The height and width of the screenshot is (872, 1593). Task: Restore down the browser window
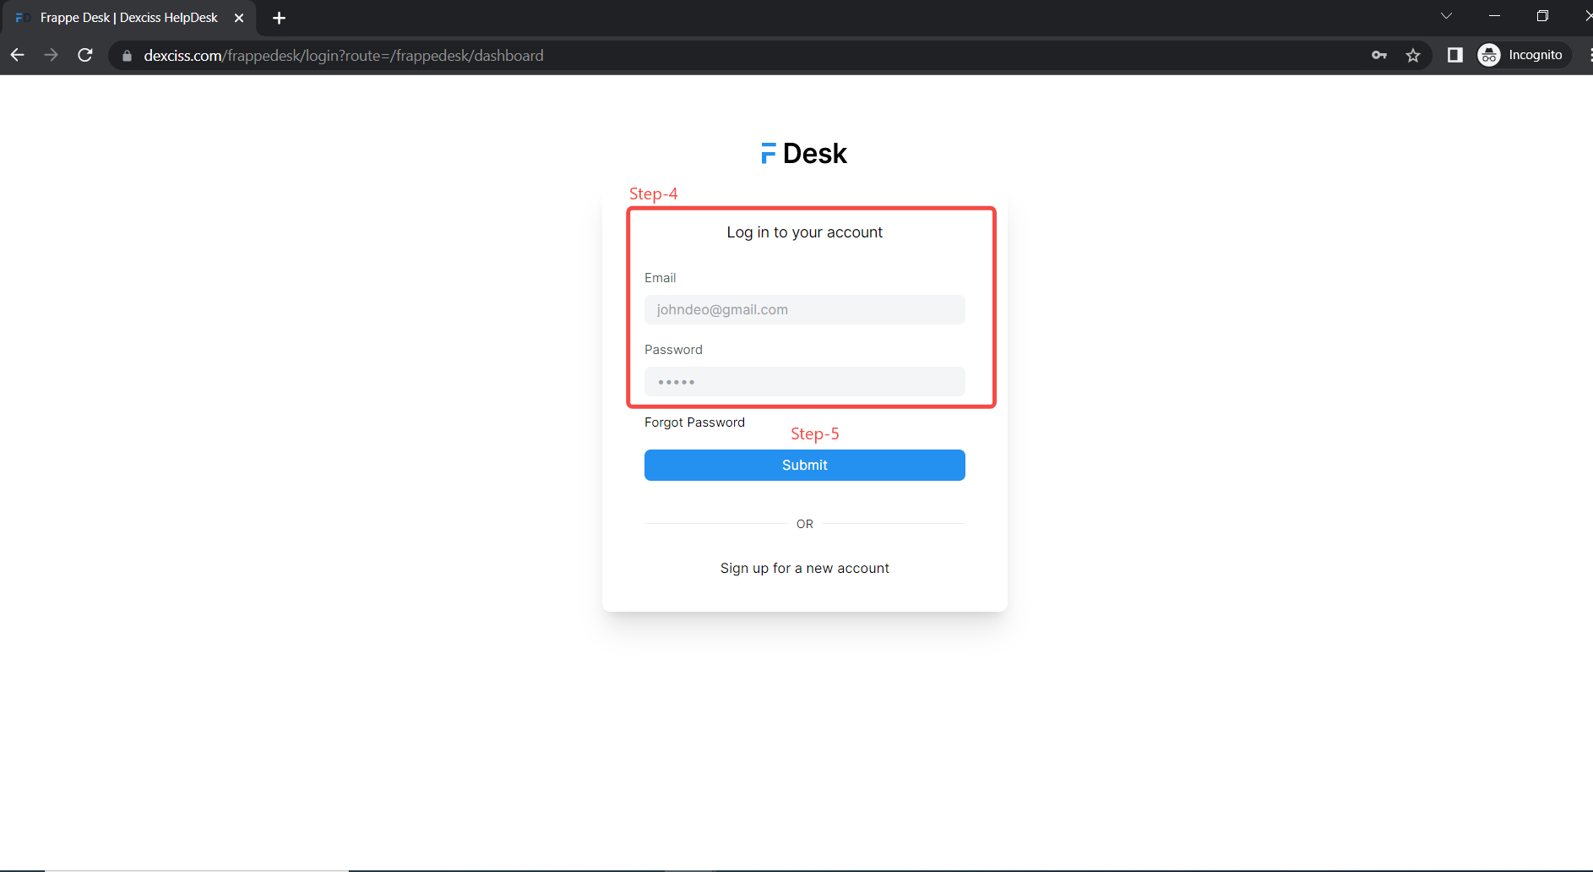[x=1542, y=16]
